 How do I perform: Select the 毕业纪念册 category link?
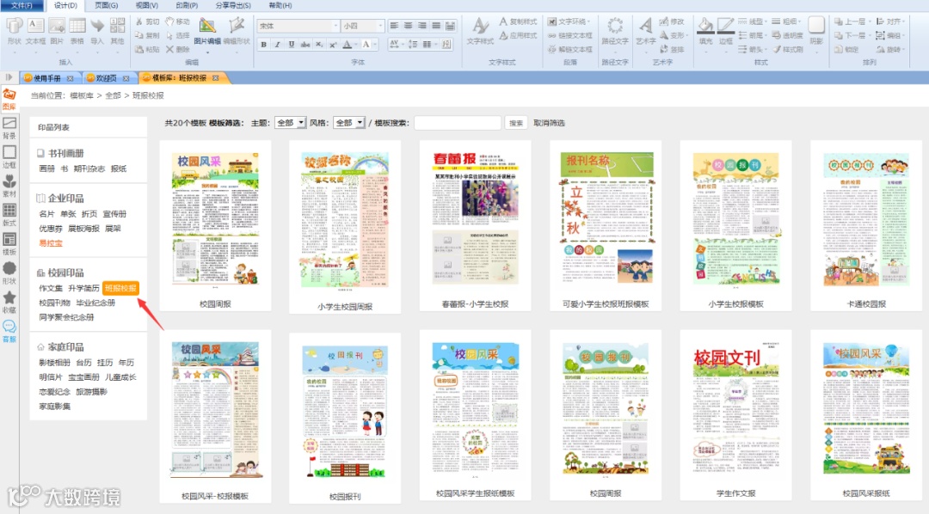(95, 303)
